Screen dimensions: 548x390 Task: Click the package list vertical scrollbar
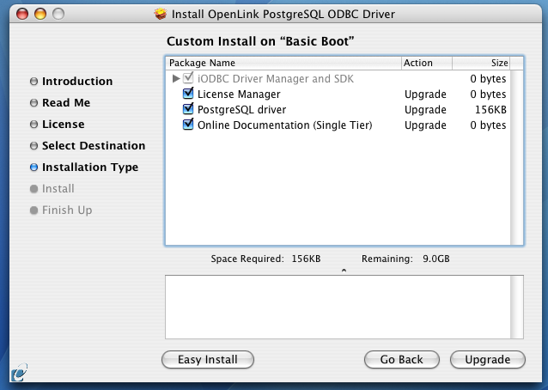pos(516,157)
